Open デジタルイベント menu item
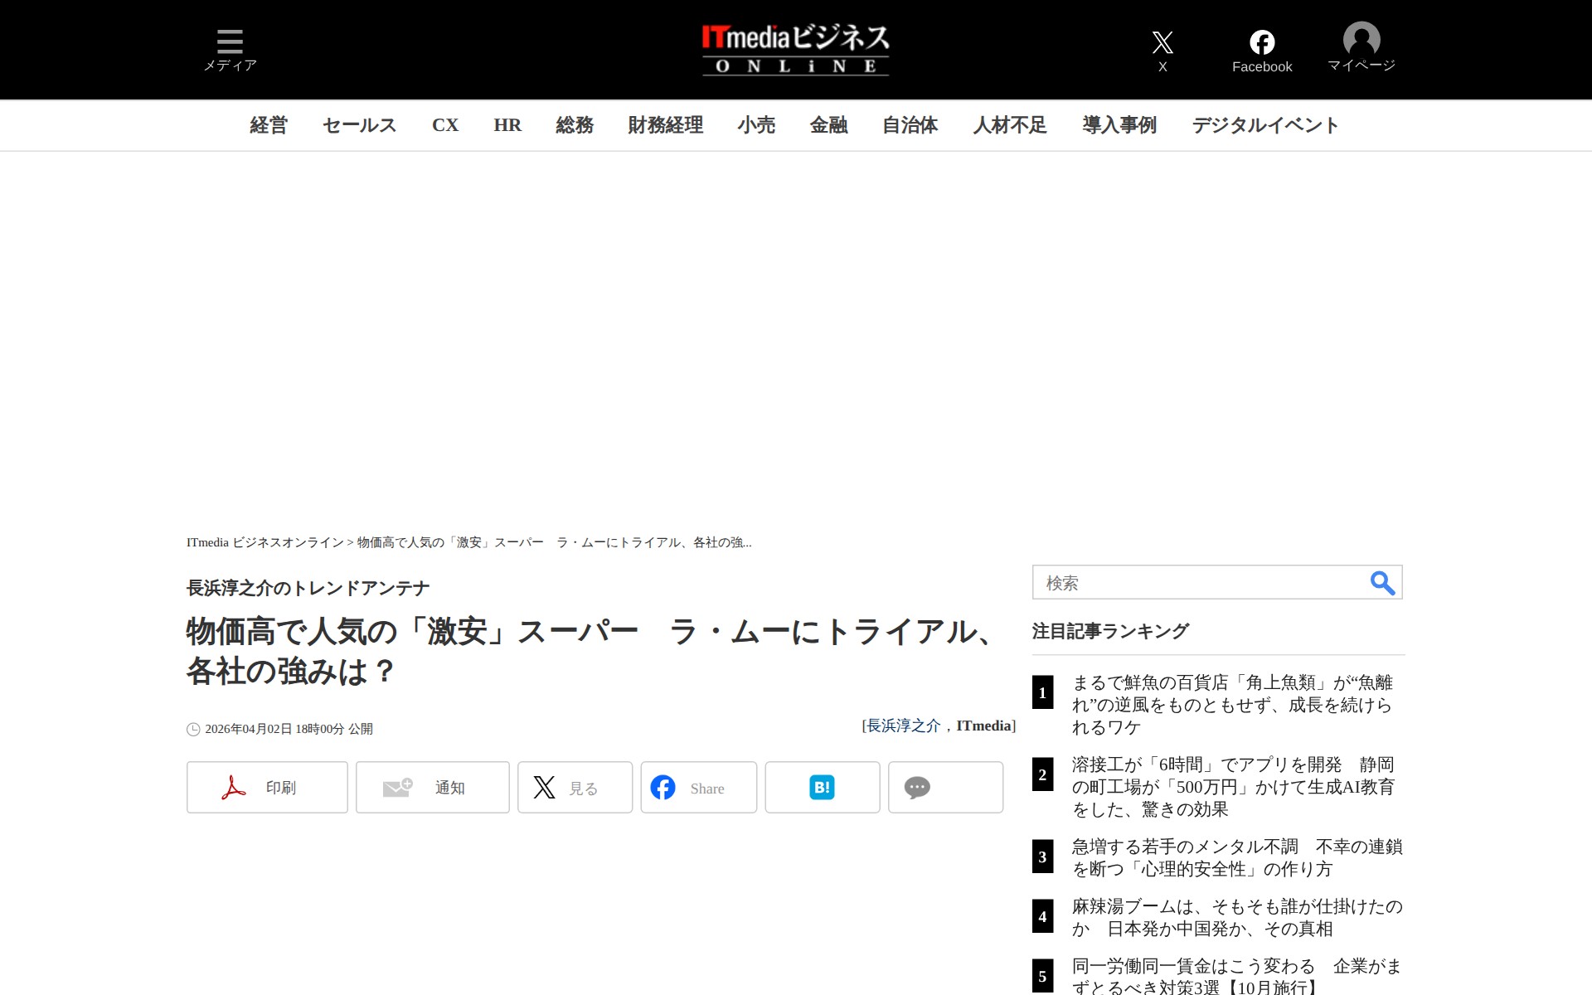Image resolution: width=1592 pixels, height=995 pixels. pyautogui.click(x=1264, y=125)
